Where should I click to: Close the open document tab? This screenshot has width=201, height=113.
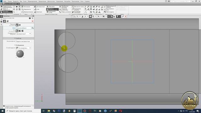click(x=19, y=4)
